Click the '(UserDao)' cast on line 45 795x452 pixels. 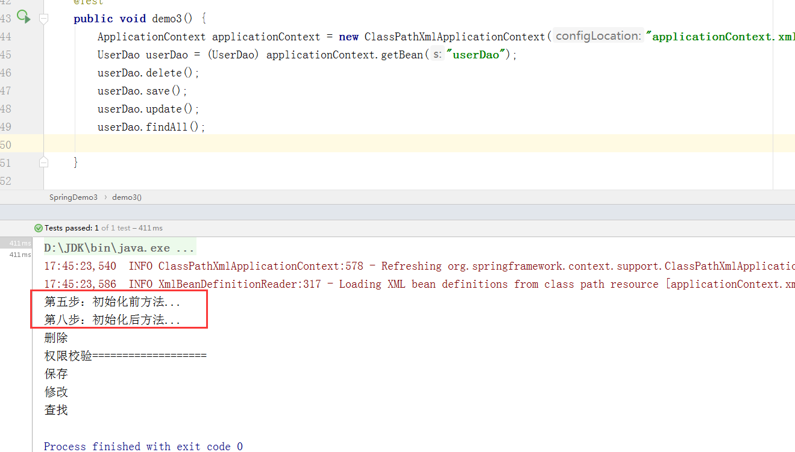pos(234,55)
